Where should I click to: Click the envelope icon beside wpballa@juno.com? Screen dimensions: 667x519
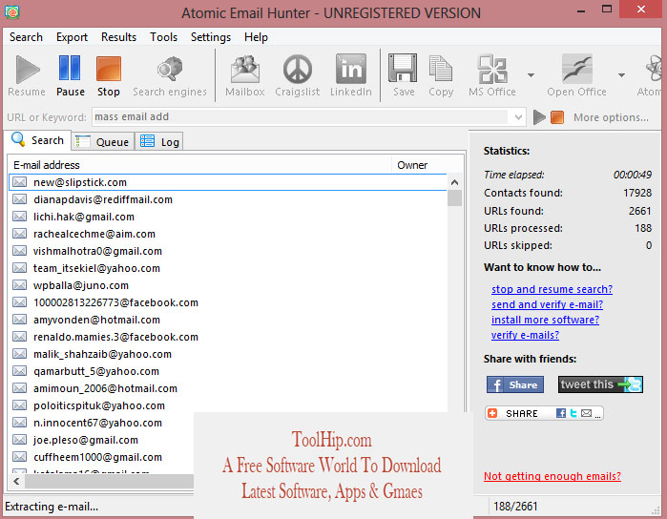pyautogui.click(x=19, y=285)
